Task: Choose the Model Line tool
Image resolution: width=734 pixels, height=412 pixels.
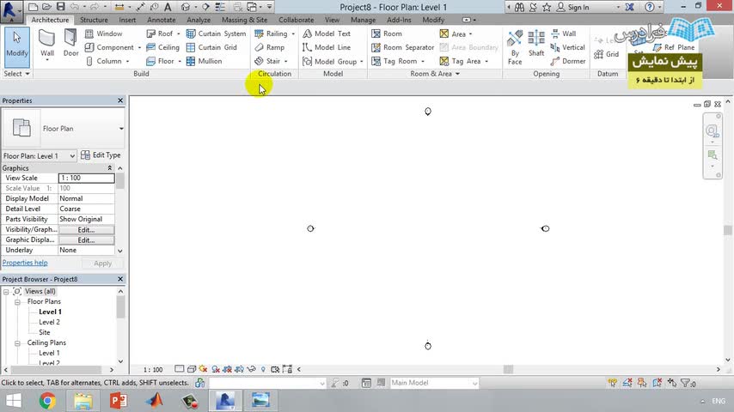Action: [x=327, y=47]
